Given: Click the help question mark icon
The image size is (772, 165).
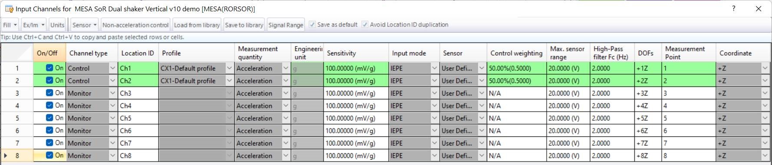Looking at the screenshot, I should pyautogui.click(x=733, y=8).
